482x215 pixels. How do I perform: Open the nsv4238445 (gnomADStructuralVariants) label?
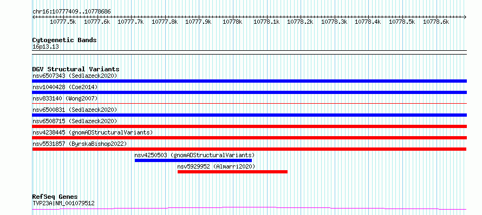tap(93, 132)
